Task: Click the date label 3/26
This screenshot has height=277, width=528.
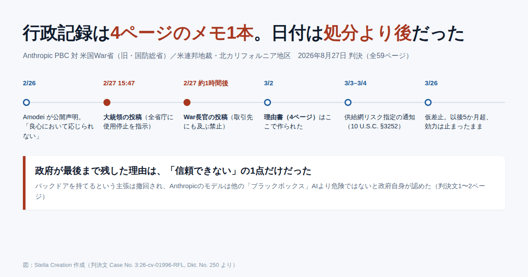Action: 431,83
